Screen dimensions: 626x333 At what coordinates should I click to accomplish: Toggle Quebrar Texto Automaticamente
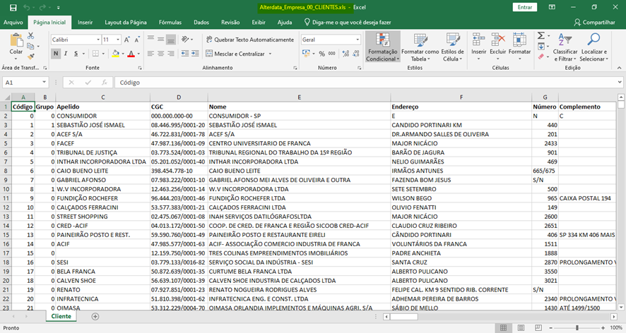coord(249,40)
